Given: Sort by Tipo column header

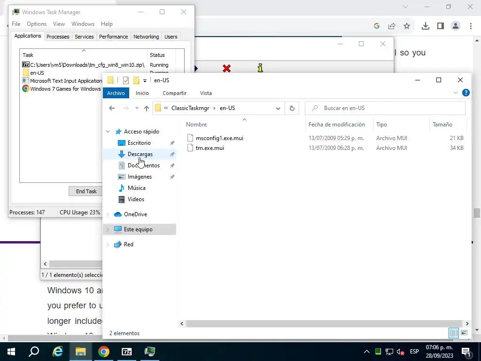Looking at the screenshot, I should click(381, 124).
